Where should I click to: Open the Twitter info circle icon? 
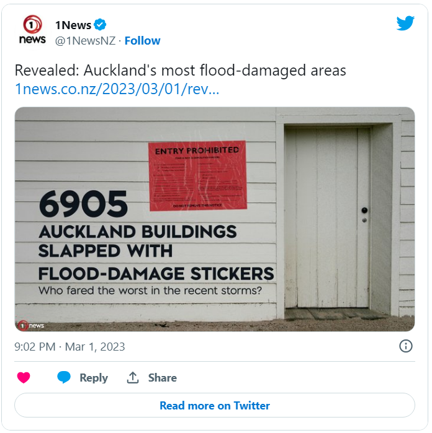click(405, 346)
